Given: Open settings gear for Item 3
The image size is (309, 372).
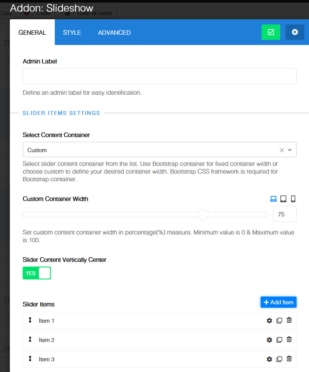Looking at the screenshot, I should tap(269, 359).
